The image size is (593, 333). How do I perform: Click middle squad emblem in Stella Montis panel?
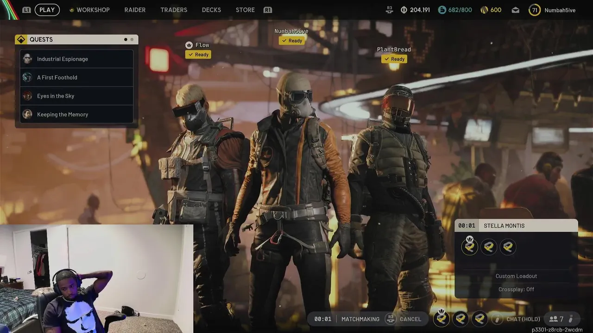pos(489,247)
